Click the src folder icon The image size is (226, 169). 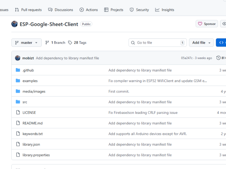point(18,102)
